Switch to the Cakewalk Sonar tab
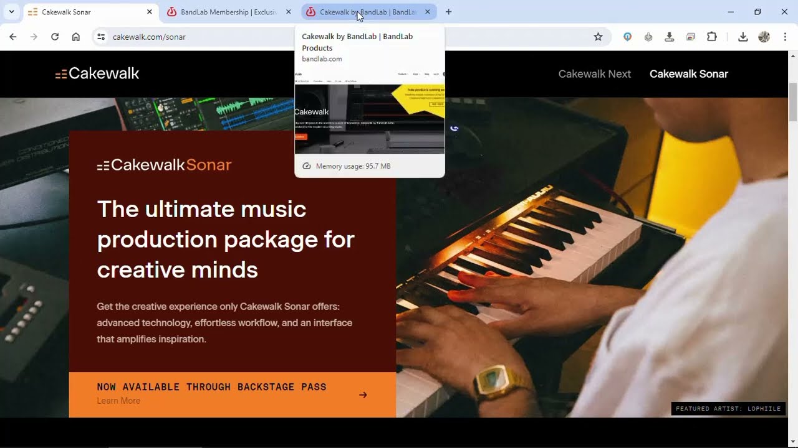This screenshot has width=798, height=448. (x=90, y=12)
